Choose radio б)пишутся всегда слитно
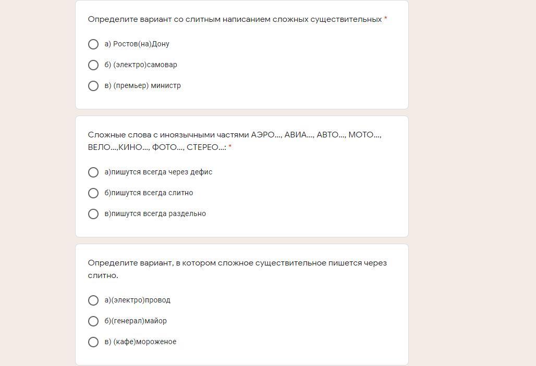 [x=93, y=193]
